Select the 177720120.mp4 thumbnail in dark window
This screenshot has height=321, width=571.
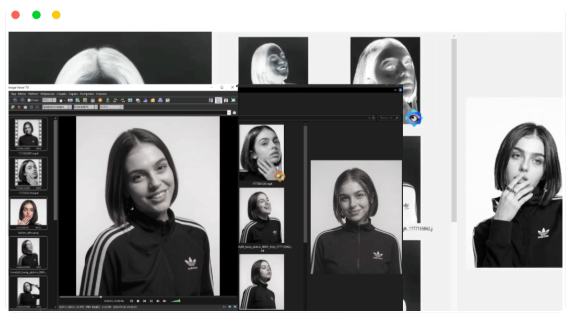pos(261,153)
